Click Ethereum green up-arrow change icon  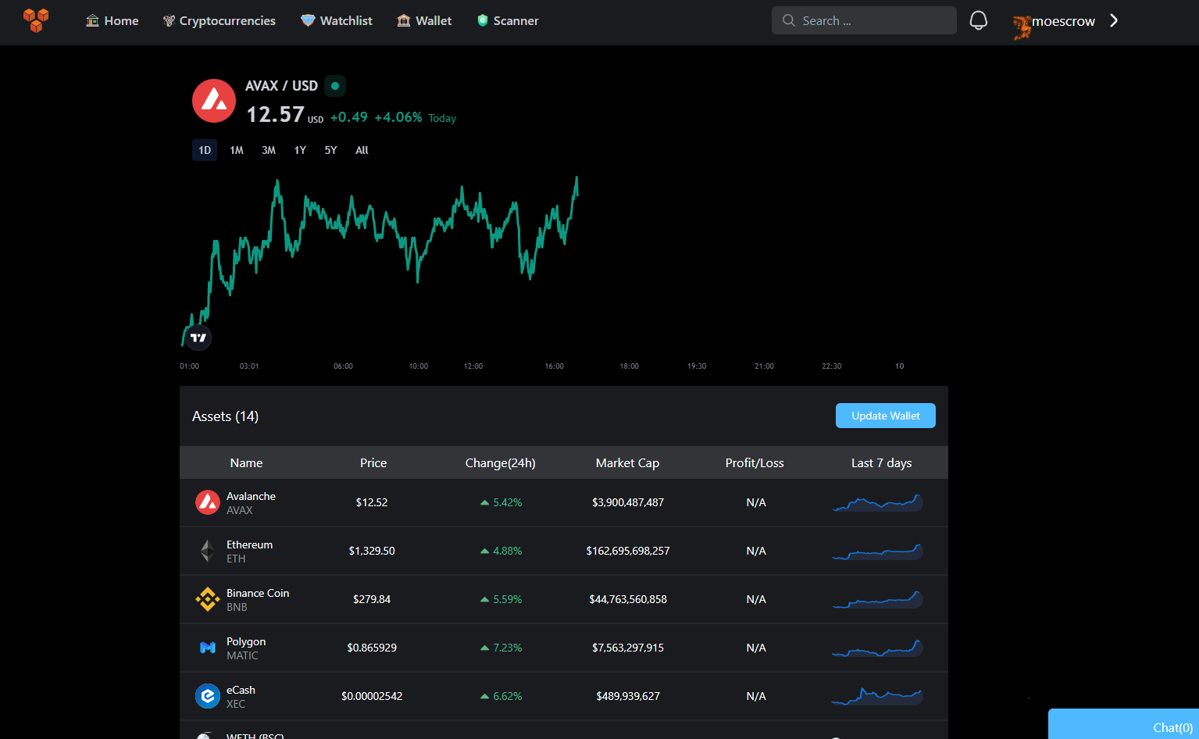click(x=485, y=551)
